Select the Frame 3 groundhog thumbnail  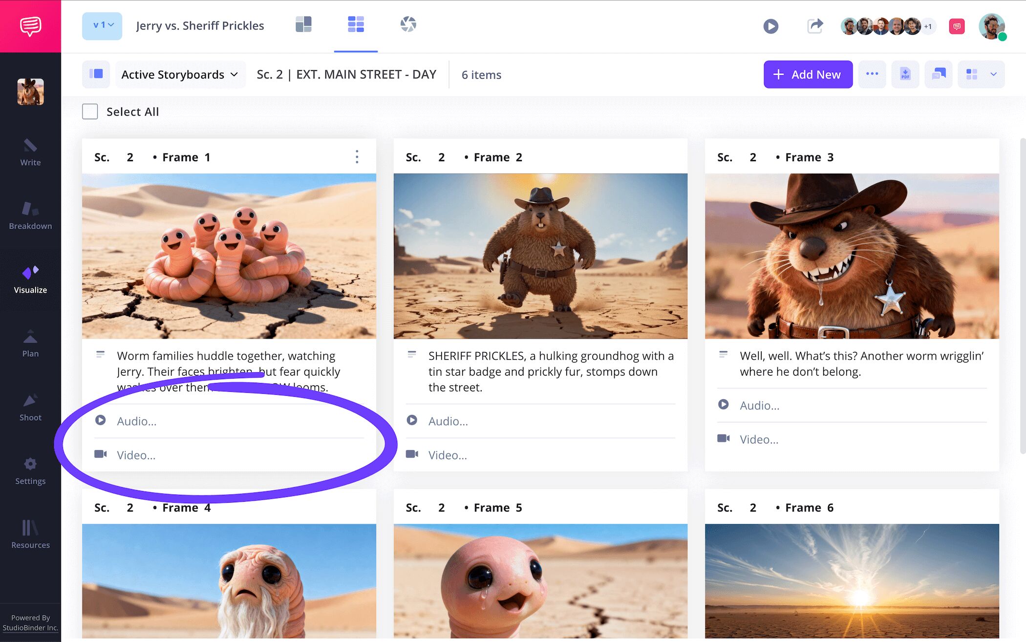852,256
